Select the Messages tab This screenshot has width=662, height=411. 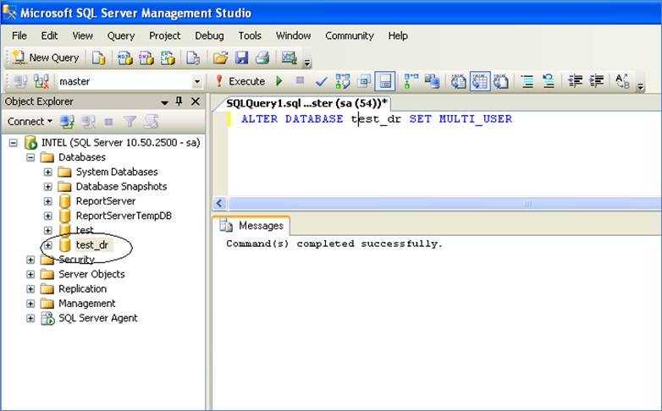click(x=251, y=226)
